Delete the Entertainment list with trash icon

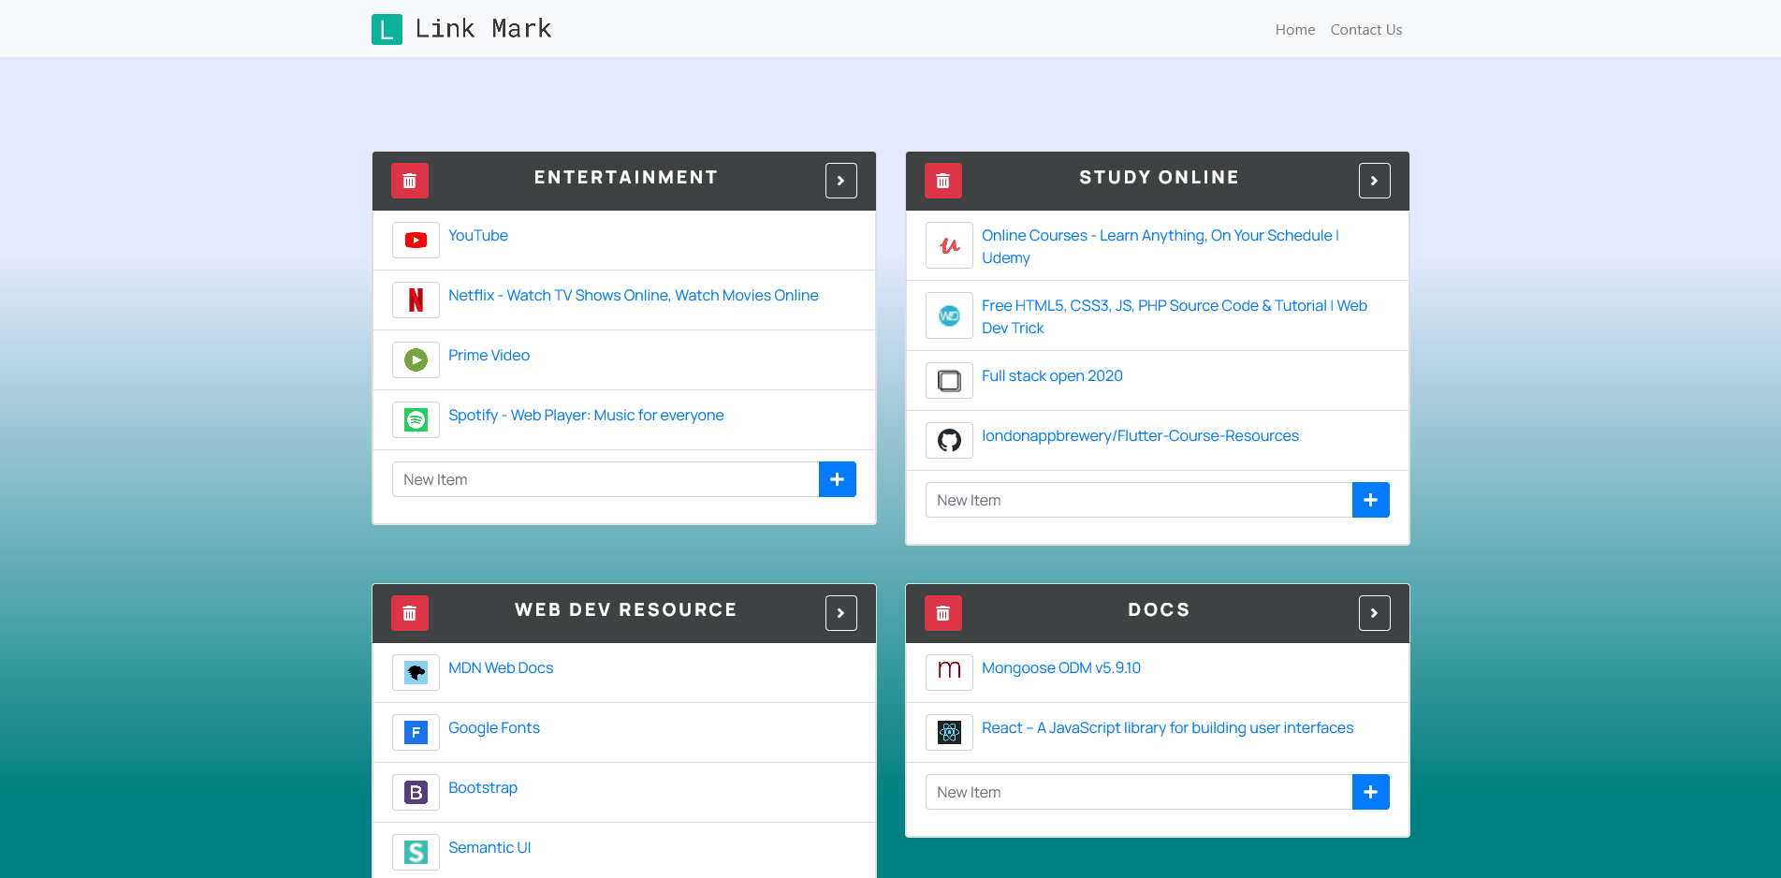tap(410, 181)
